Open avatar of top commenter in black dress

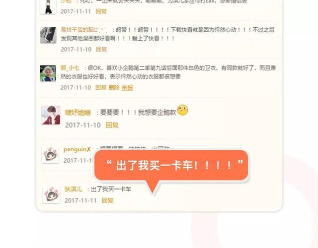tap(48, 6)
